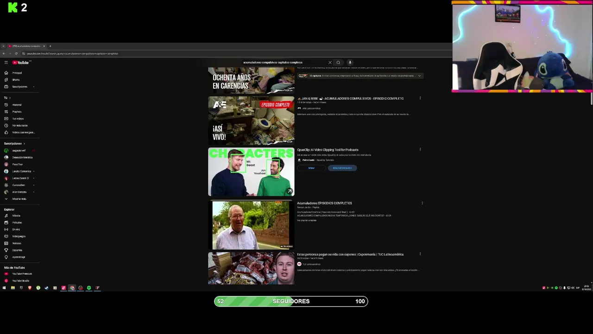
Task: Open the OCHENTA AÑOS EN CARENCIAS thumbnail
Action: pyautogui.click(x=251, y=80)
